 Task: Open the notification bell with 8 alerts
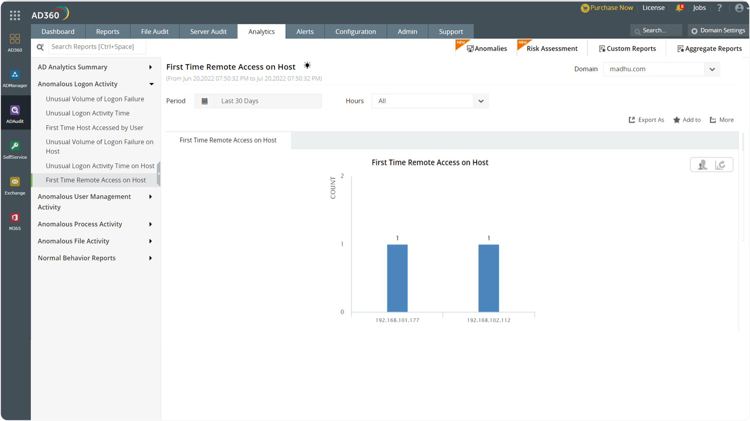pos(678,8)
